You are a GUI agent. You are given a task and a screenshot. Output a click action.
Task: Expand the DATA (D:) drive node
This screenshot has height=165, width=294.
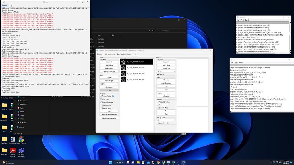point(16,123)
